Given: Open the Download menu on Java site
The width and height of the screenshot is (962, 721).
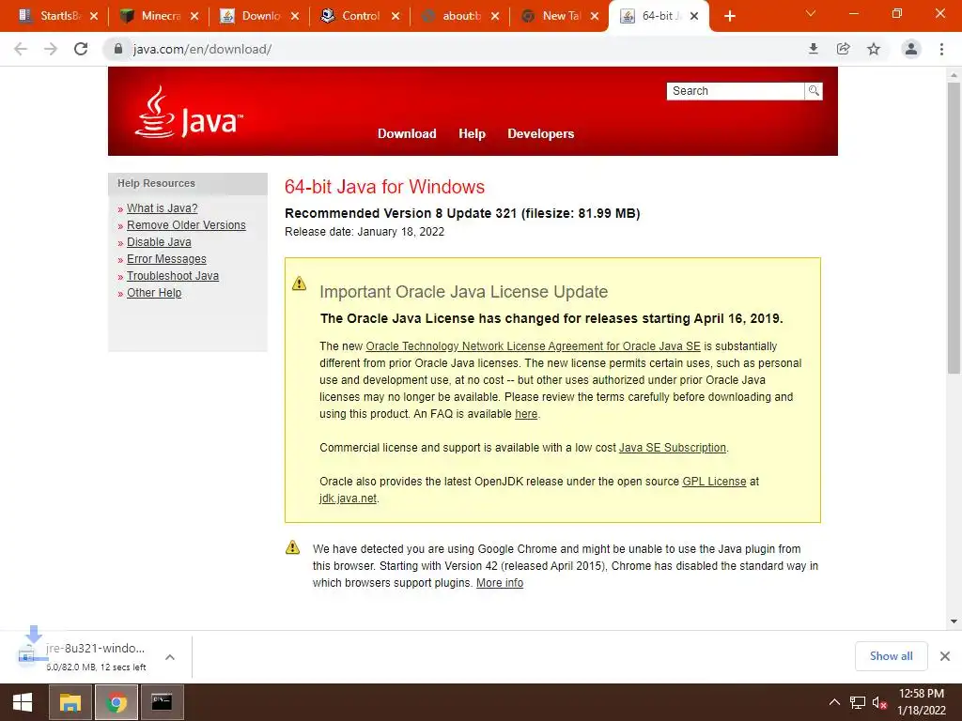Looking at the screenshot, I should 407,133.
